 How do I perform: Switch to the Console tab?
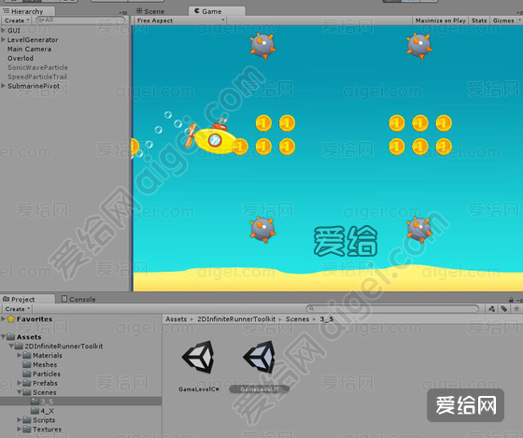tap(78, 299)
